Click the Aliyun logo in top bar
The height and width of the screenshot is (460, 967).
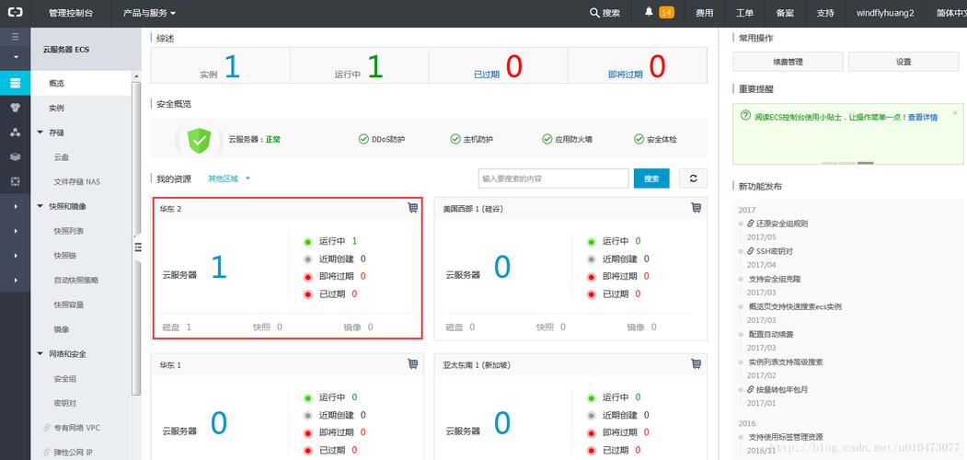click(15, 13)
